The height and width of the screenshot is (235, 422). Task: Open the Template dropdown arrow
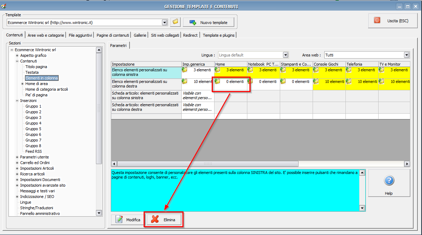pos(165,23)
